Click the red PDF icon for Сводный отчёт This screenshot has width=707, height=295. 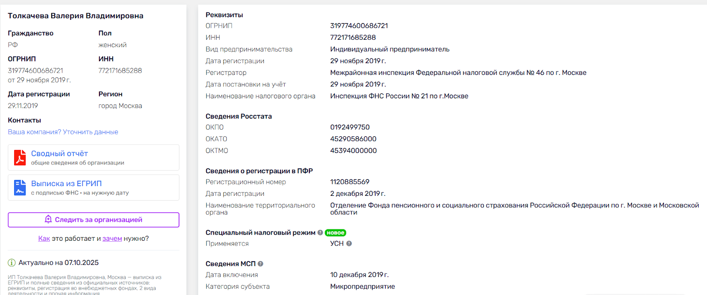point(20,157)
